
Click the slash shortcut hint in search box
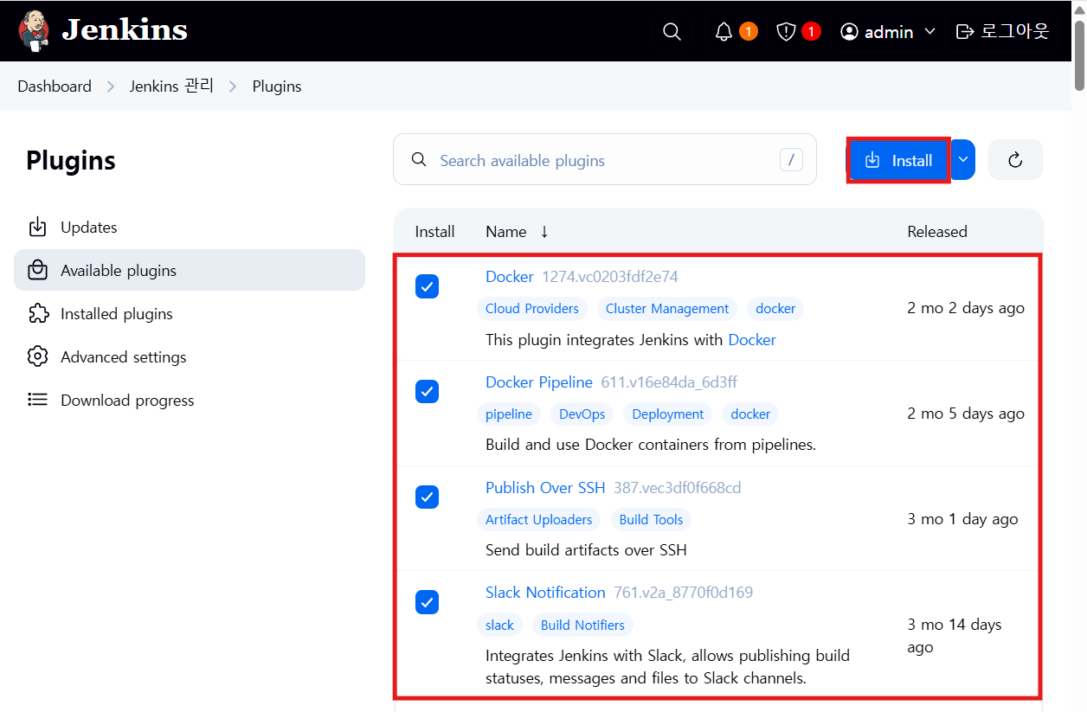[x=791, y=160]
